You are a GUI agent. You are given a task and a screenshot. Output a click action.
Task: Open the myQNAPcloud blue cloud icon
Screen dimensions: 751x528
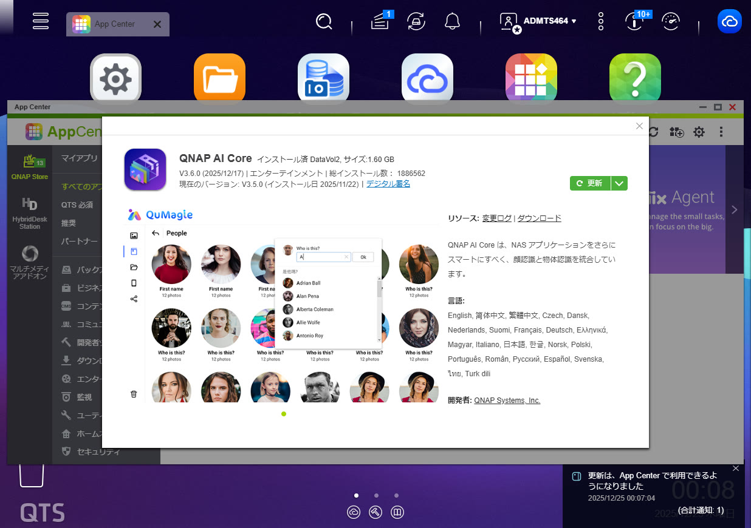tap(729, 22)
